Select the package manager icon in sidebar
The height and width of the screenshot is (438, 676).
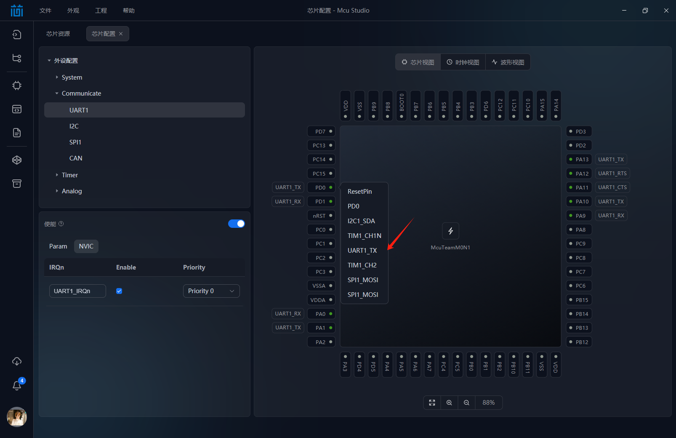tap(17, 160)
